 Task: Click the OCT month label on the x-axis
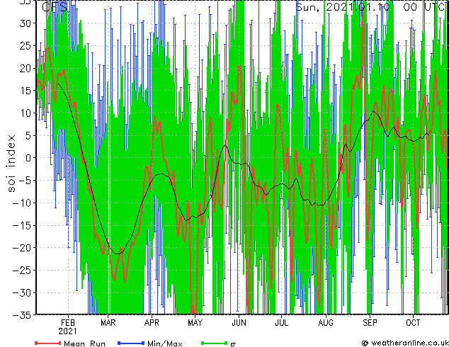[413, 323]
